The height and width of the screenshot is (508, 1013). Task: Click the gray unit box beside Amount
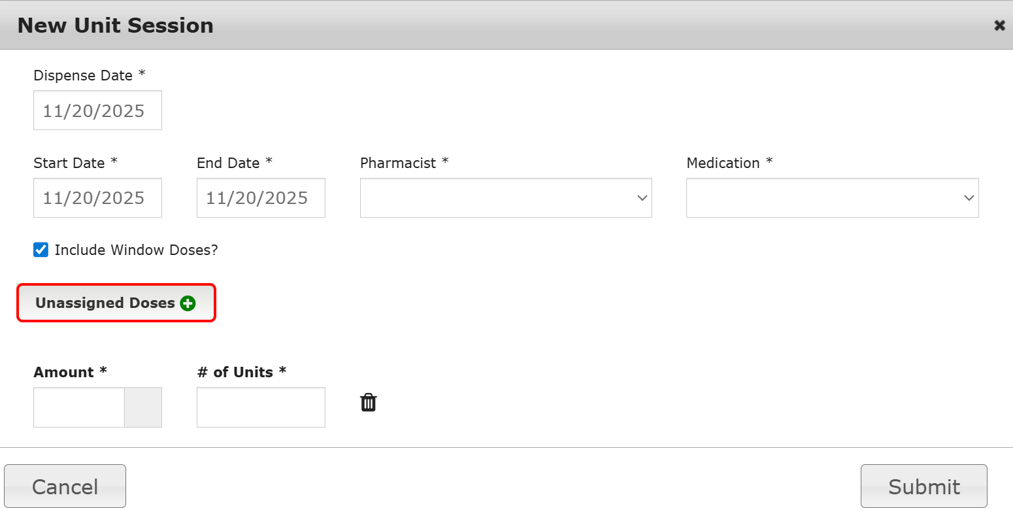pos(143,407)
